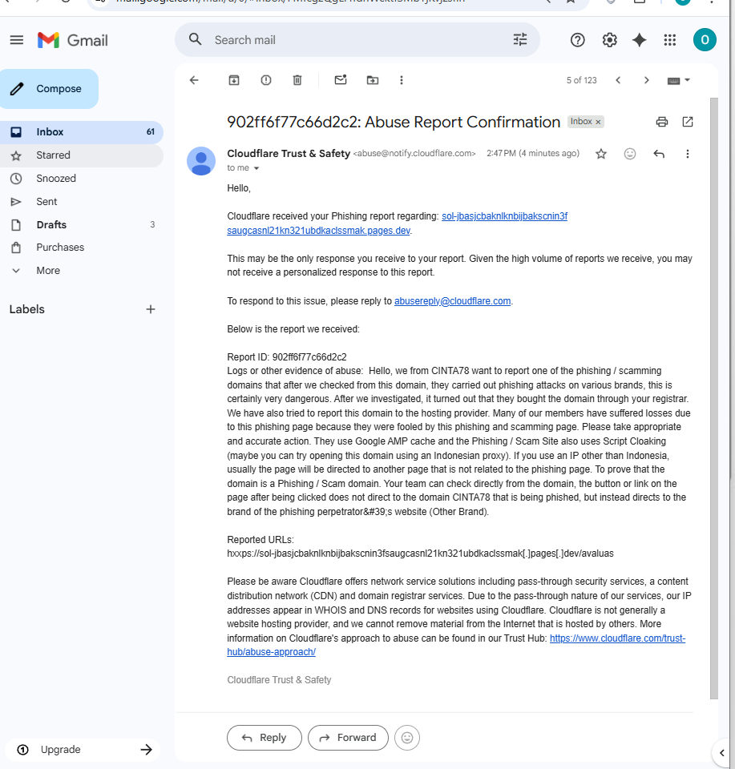Open Snoozed folder
Viewport: 735px width, 769px height.
[81, 179]
